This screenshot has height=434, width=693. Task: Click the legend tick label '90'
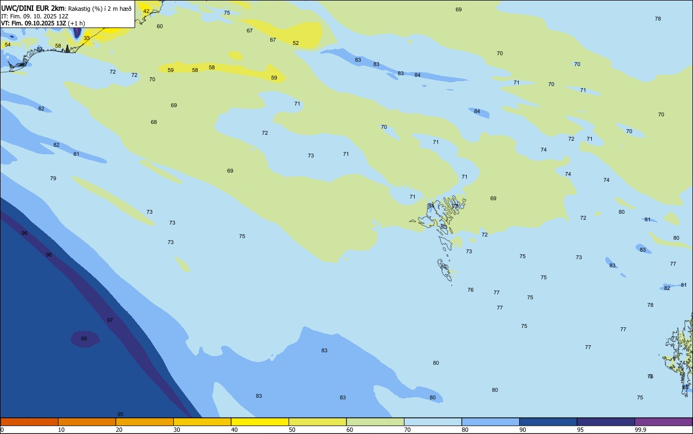tap(522, 430)
